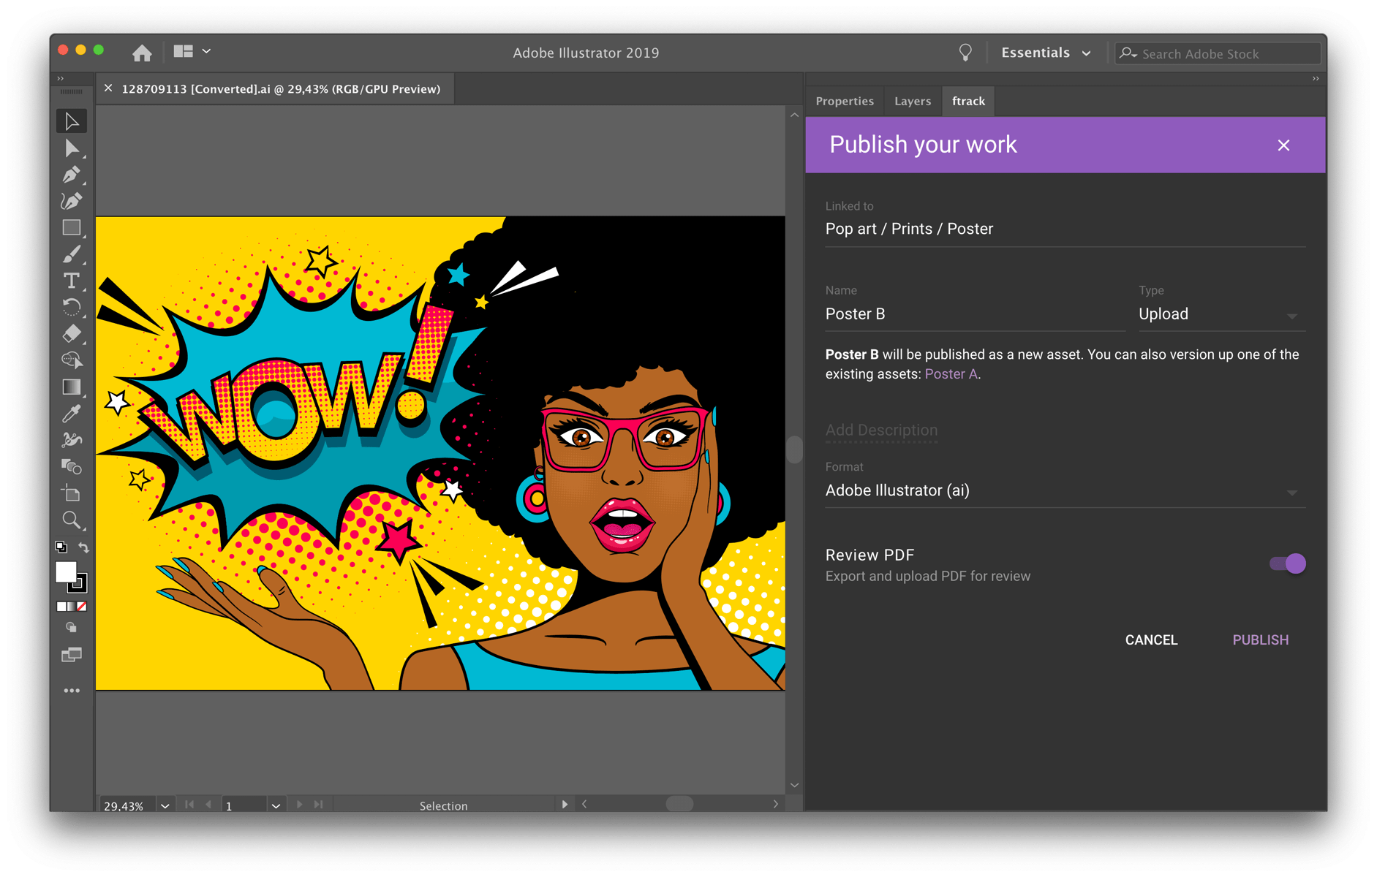
Task: Choose the Rectangle tool
Action: pos(72,227)
